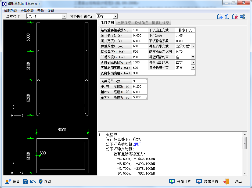Switch to the 钢筋砼信息 tab
The image size is (252, 188).
(x=161, y=23)
